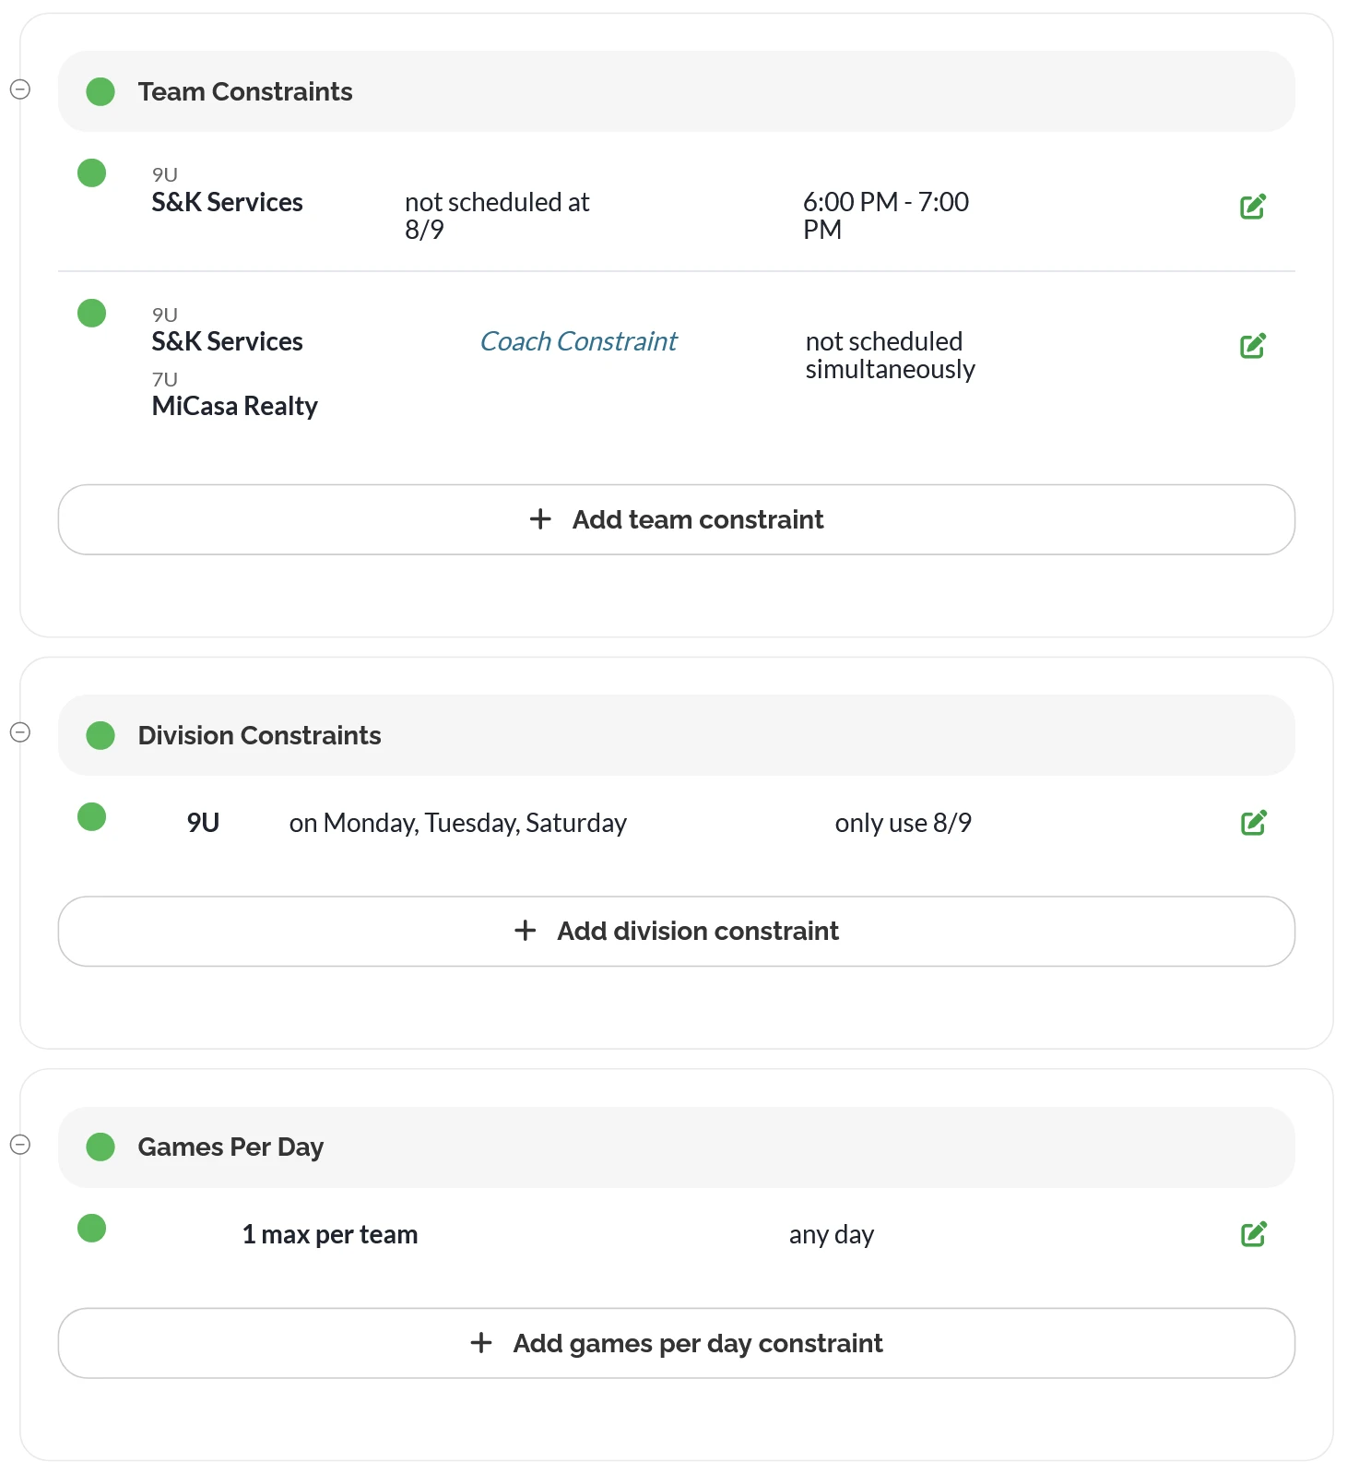Toggle green dot on Games Per Day header
This screenshot has height=1474, width=1347.
[x=100, y=1147]
